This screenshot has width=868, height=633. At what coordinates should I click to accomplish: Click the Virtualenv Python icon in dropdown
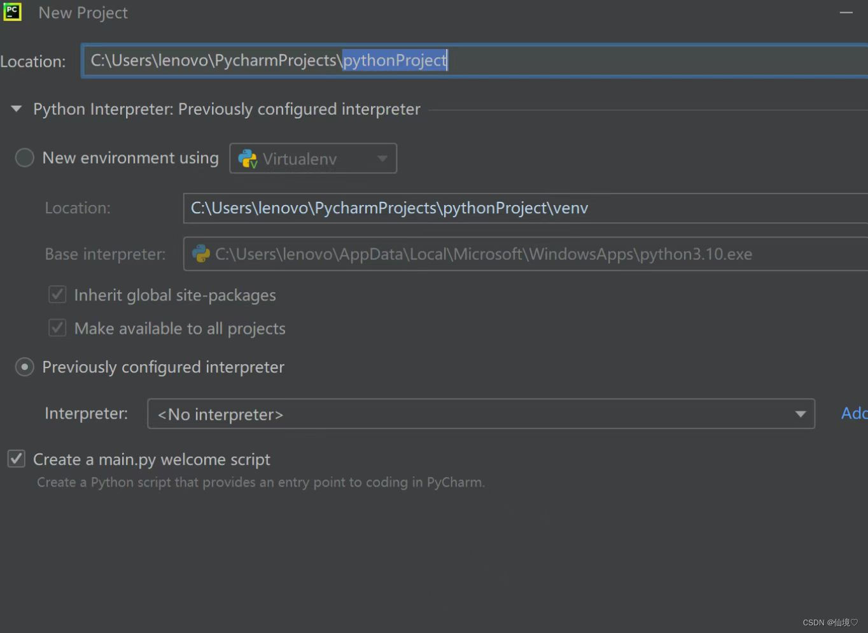click(x=248, y=159)
